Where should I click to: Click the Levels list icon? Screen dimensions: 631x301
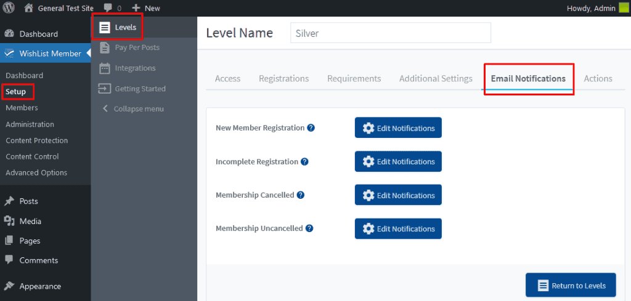(105, 28)
